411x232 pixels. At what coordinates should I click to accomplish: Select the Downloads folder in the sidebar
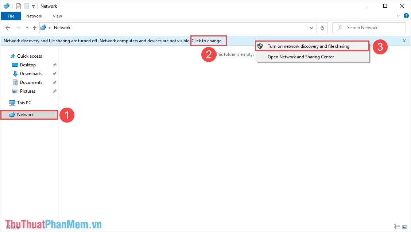pos(30,73)
